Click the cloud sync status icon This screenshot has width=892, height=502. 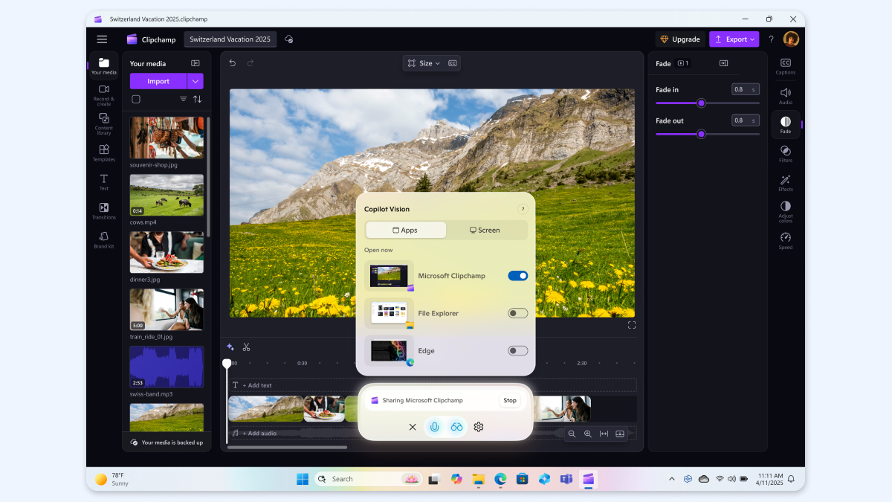tap(288, 39)
